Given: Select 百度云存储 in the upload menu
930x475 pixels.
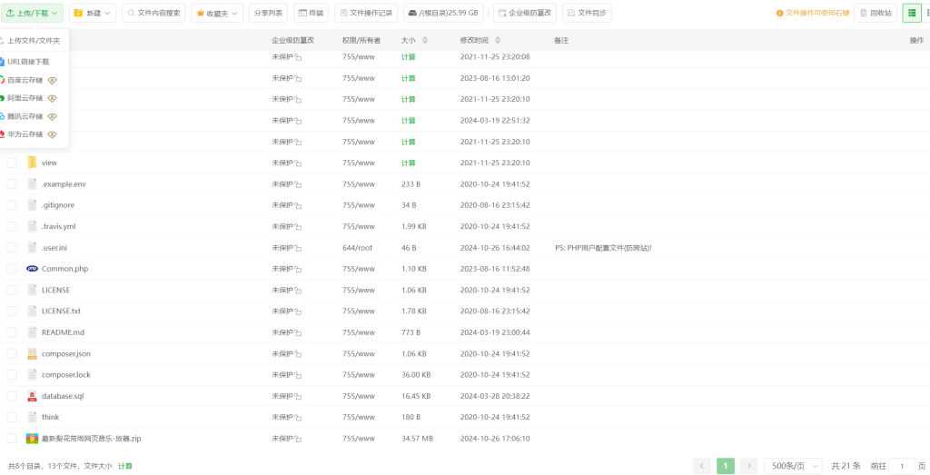Looking at the screenshot, I should coord(25,80).
